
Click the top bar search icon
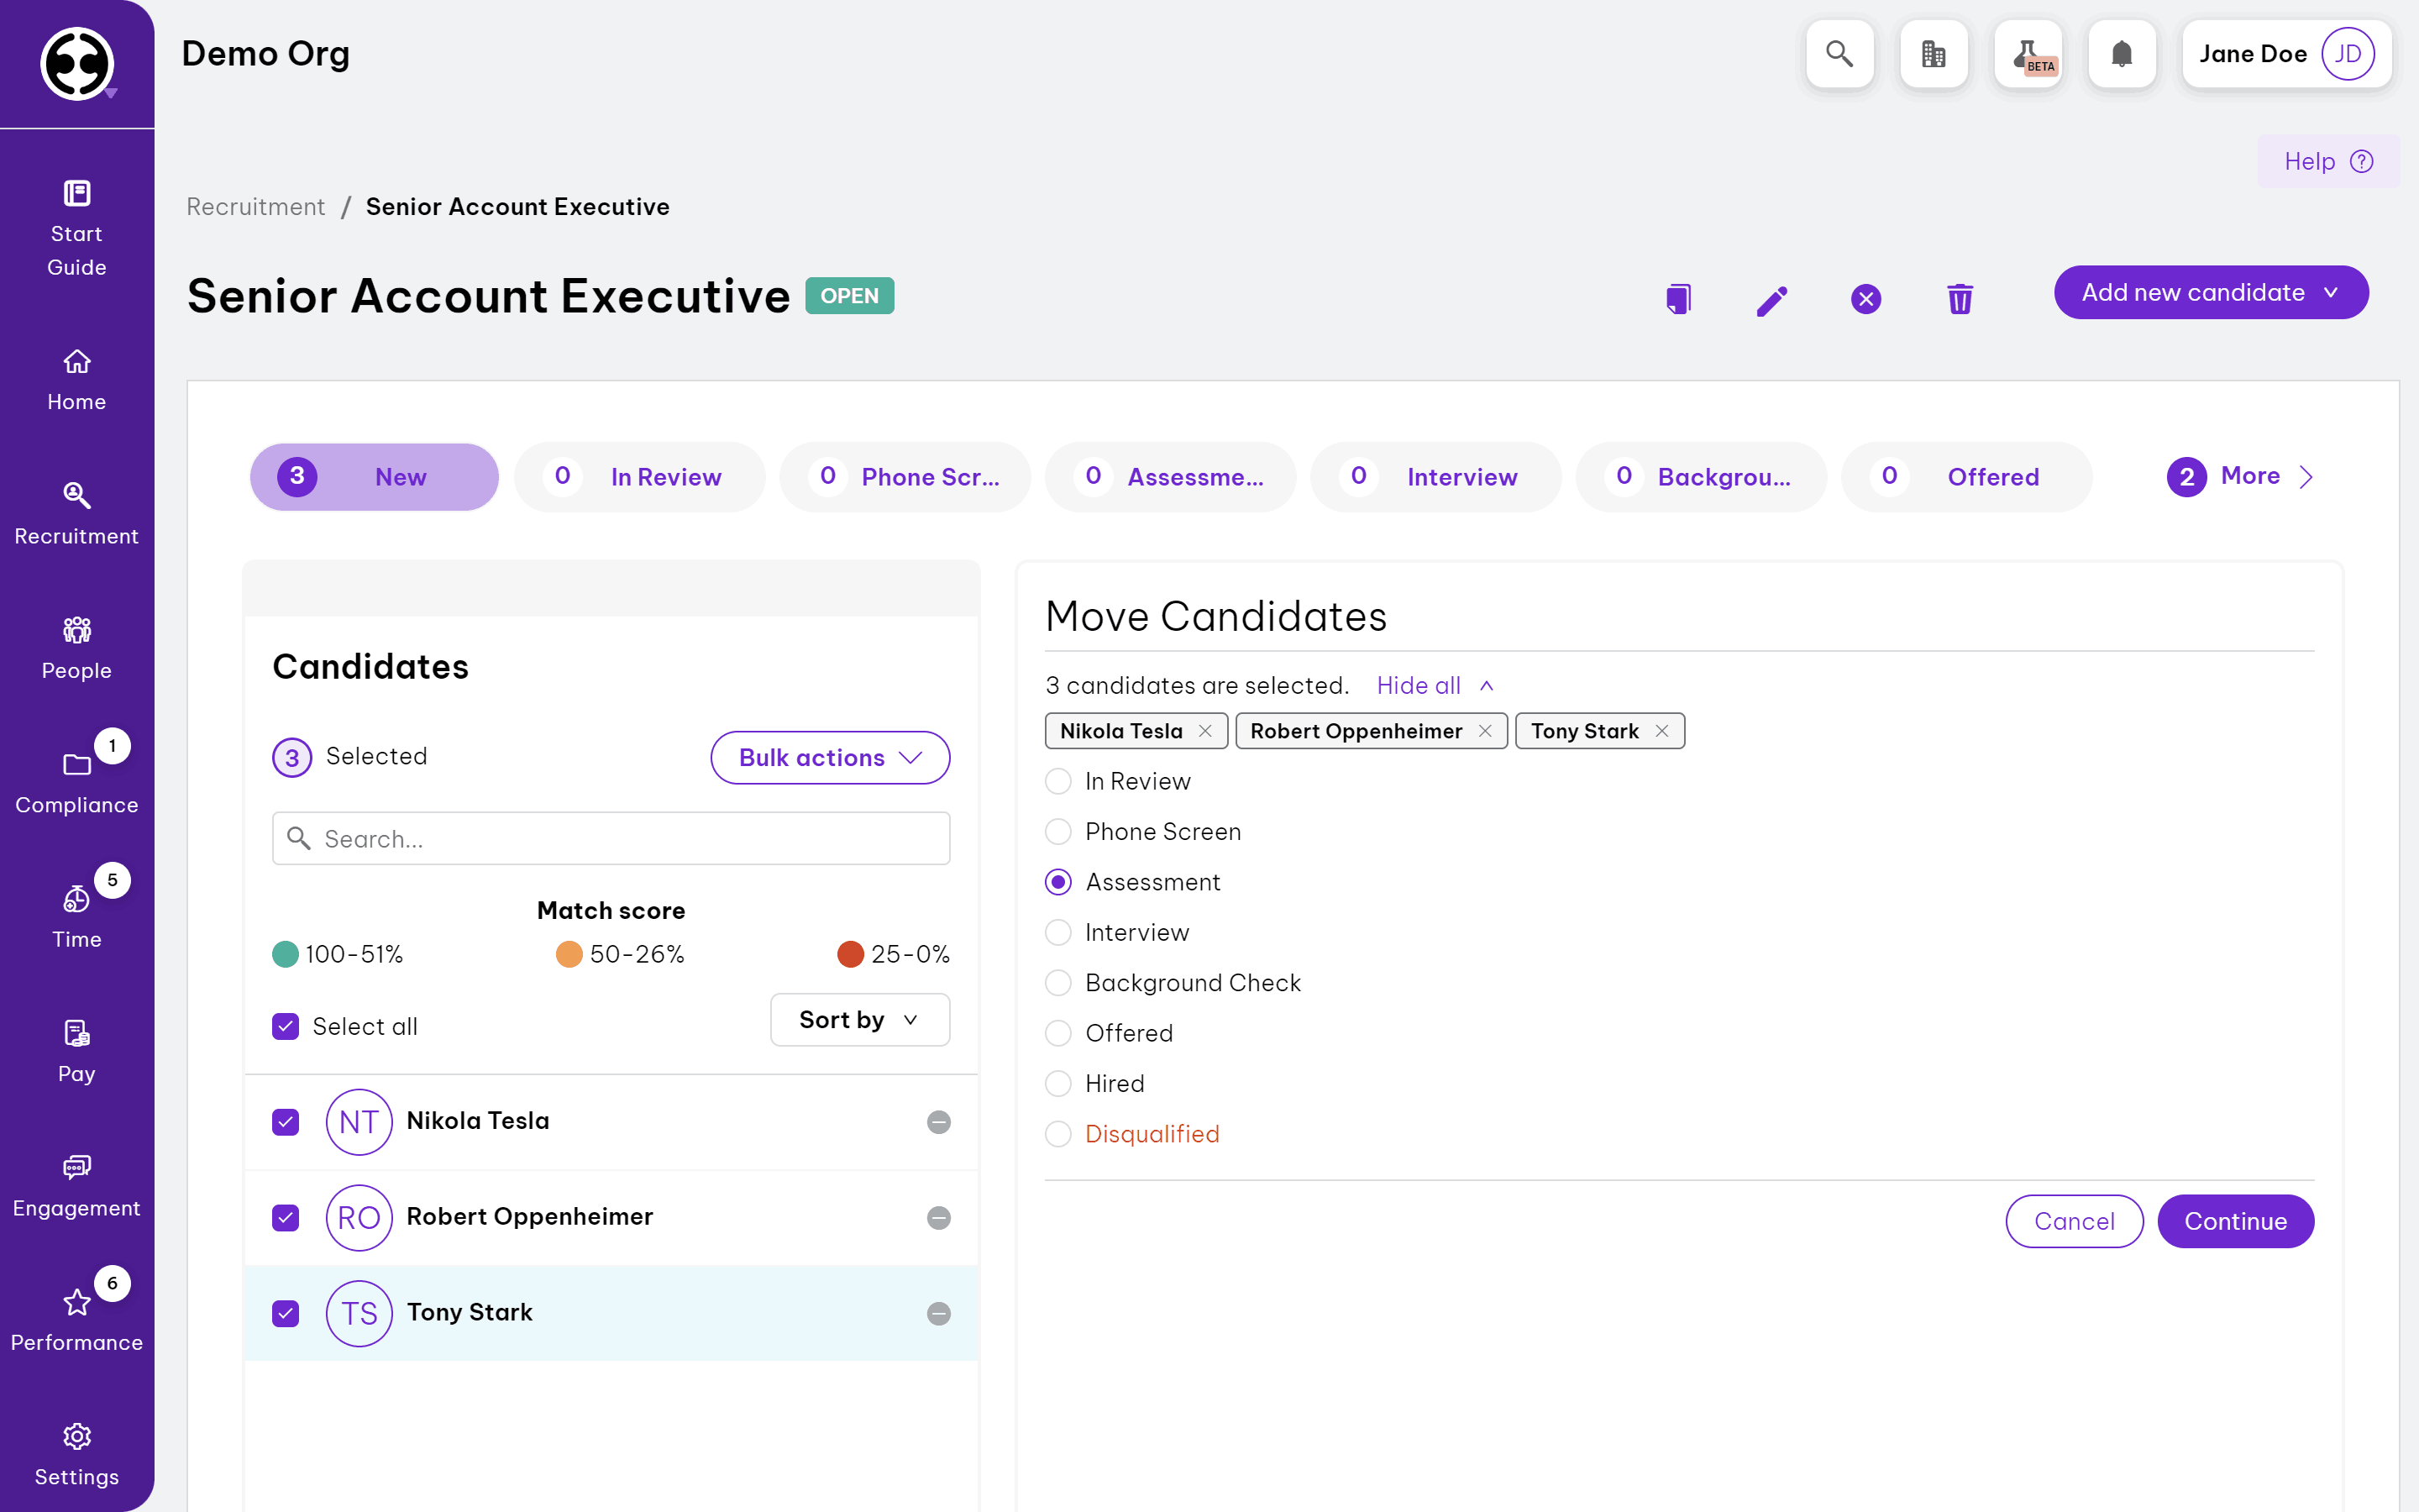(1839, 54)
